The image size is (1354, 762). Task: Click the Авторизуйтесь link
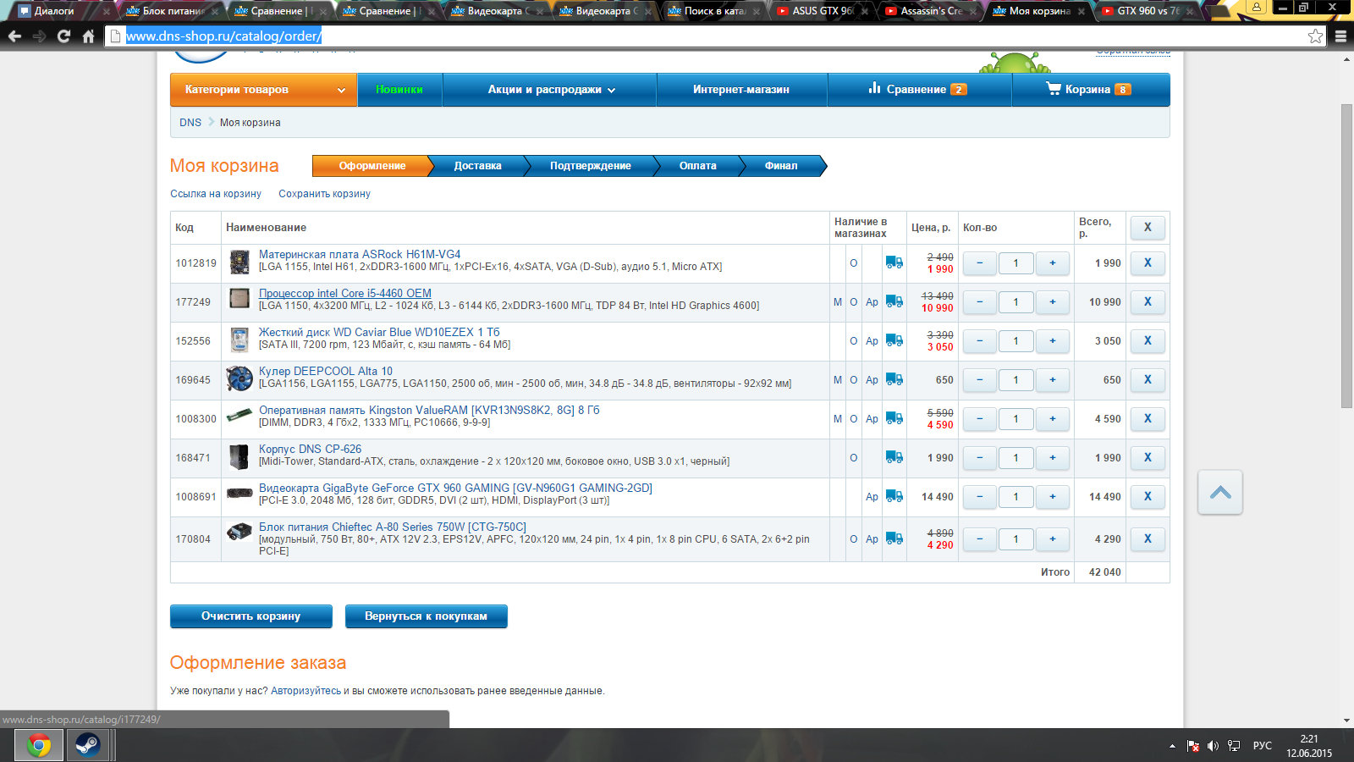[x=306, y=691]
